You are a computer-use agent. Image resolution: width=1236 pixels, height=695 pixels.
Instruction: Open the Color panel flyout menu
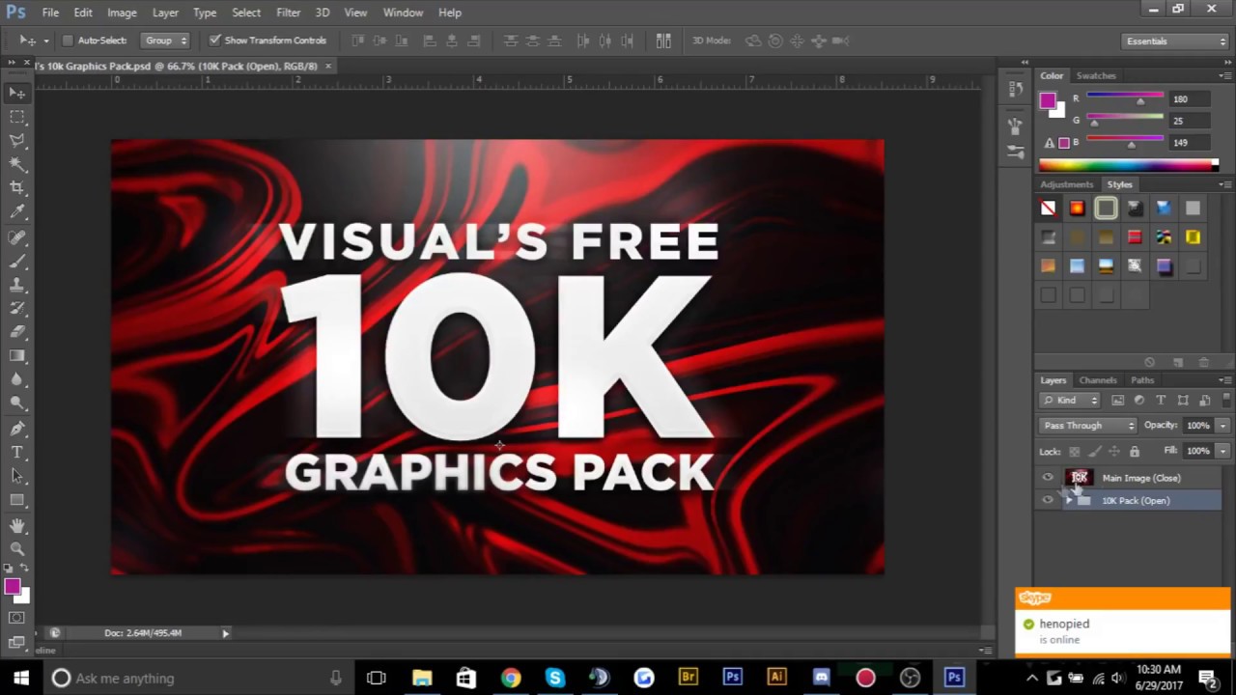tap(1225, 75)
